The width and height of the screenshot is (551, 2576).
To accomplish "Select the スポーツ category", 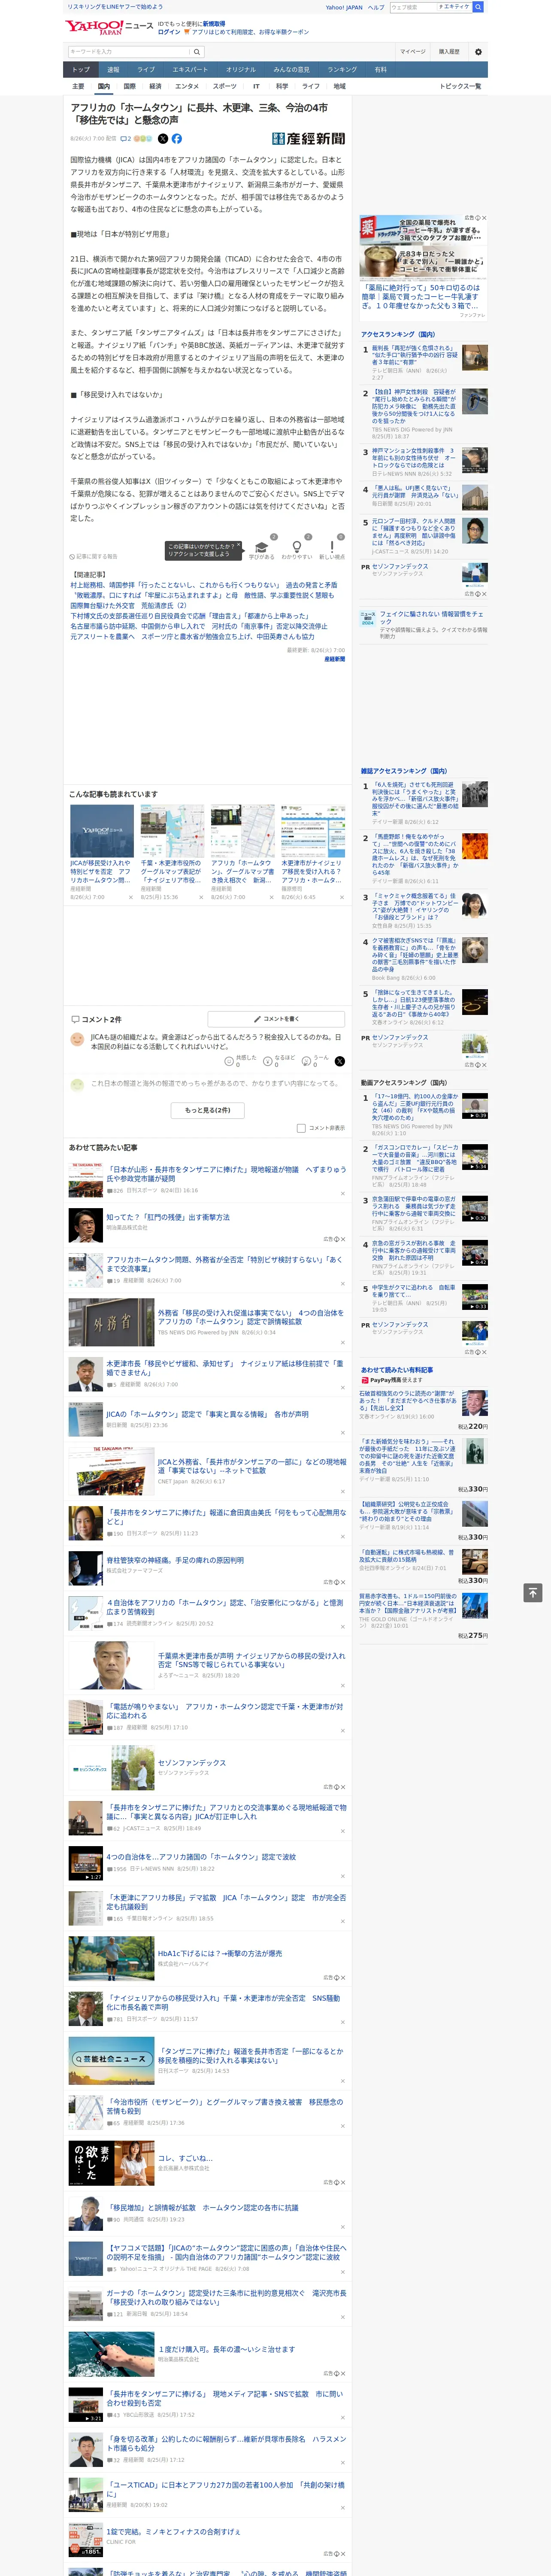I will 225,86.
